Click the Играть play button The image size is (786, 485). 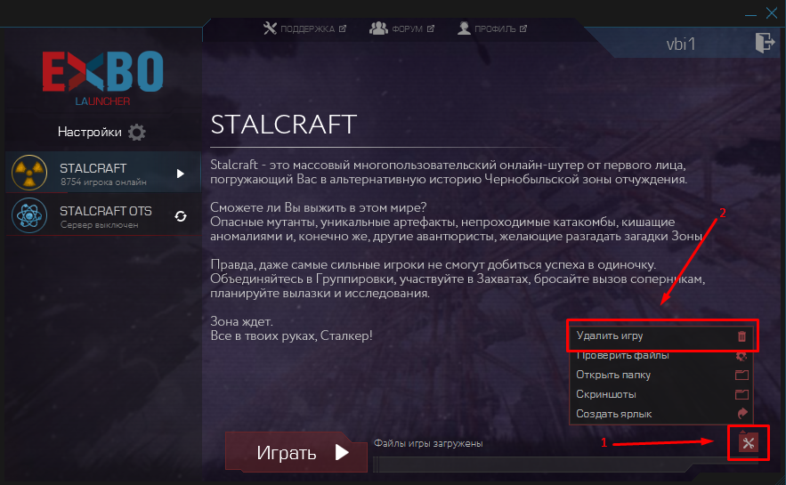[x=296, y=452]
